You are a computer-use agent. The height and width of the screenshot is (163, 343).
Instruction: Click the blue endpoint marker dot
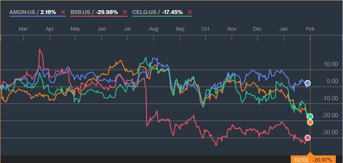[x=308, y=83]
